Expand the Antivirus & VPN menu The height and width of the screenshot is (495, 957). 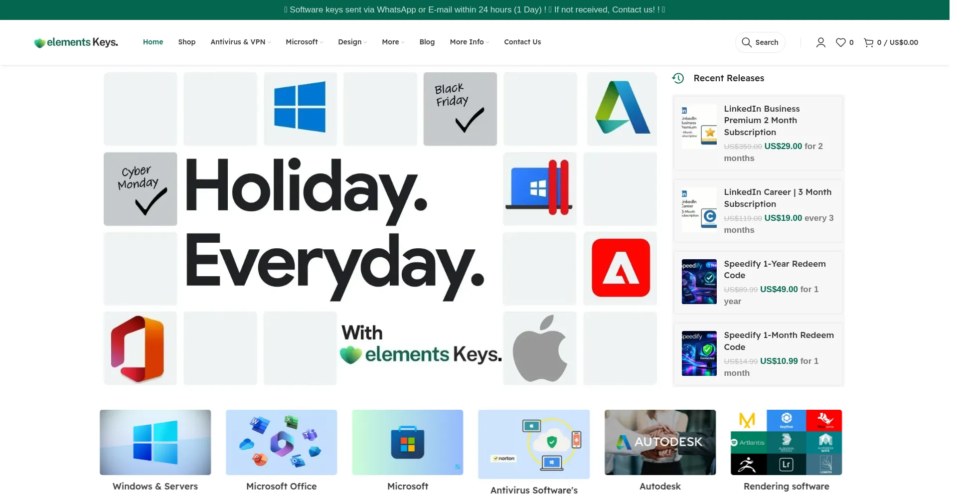click(x=241, y=42)
